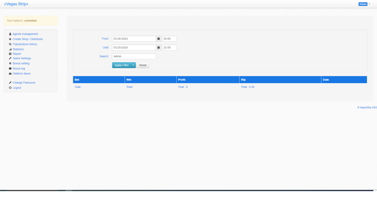Viewport: 377px width, 206px height.
Task: Open the From date calendar picker
Action: pos(158,39)
